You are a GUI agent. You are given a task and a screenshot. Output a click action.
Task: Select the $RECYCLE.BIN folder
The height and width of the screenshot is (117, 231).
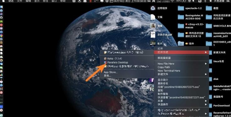[x=209, y=26]
